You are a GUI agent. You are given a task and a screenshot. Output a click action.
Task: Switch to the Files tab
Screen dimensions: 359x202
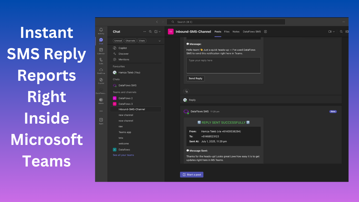tap(227, 32)
